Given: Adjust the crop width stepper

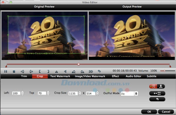Looking at the screenshot, I should pos(80,93).
